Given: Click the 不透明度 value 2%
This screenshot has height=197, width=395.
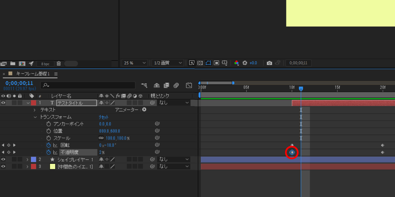Looking at the screenshot, I should (x=102, y=152).
